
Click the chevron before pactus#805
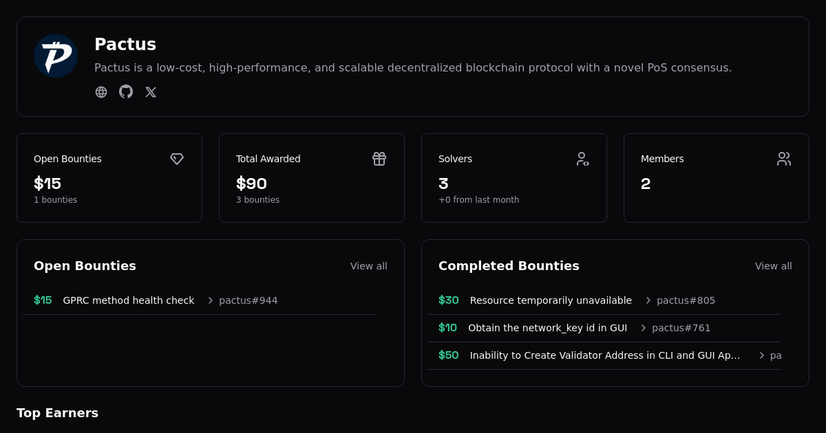click(648, 300)
